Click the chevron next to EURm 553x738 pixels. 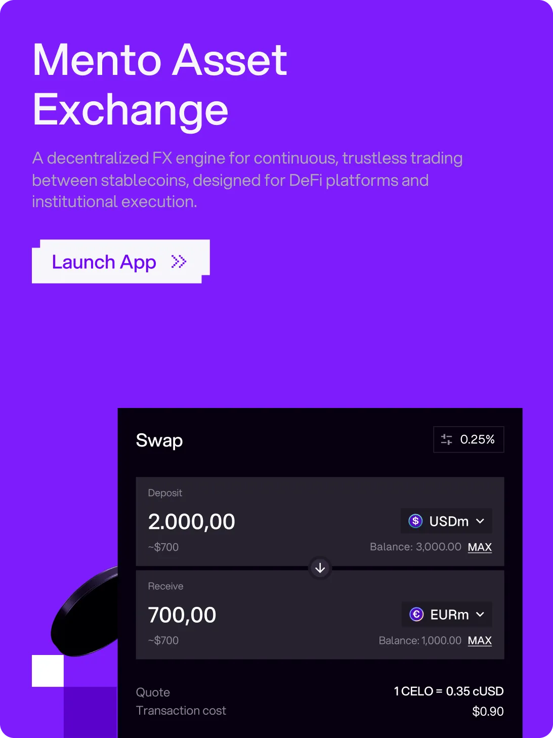480,614
